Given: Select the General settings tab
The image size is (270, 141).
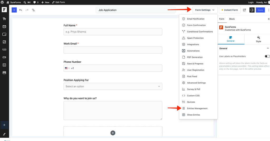Looking at the screenshot, I should click(x=231, y=39).
